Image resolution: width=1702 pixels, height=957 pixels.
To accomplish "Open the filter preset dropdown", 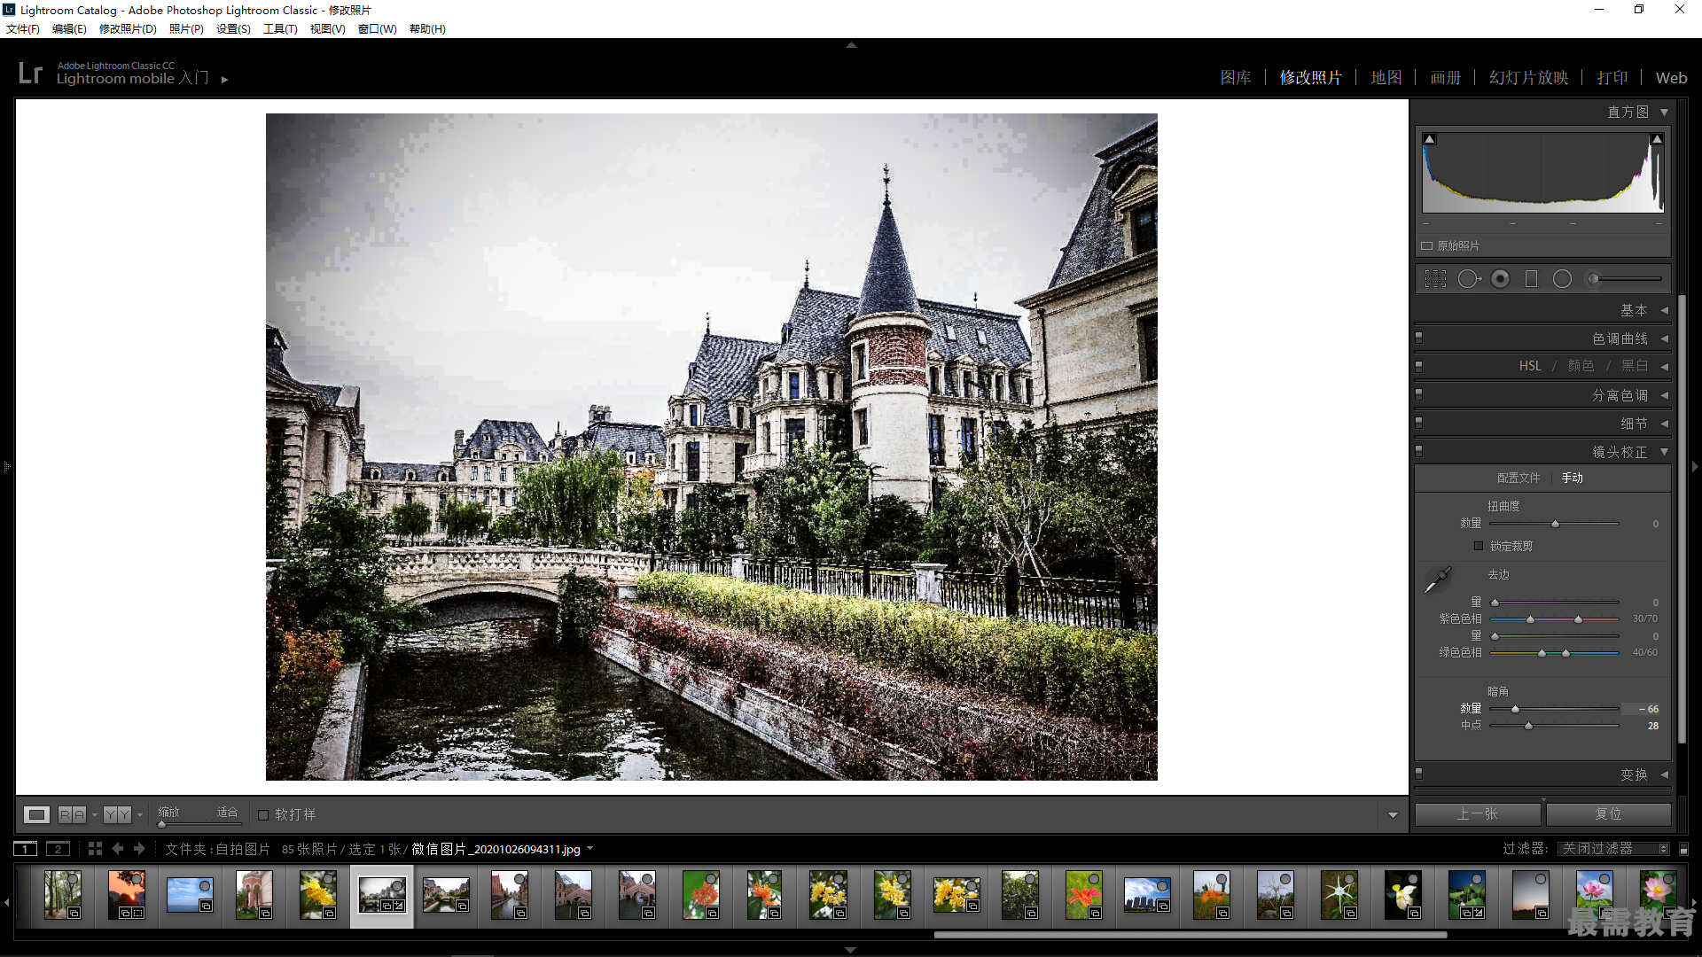I will click(1613, 849).
